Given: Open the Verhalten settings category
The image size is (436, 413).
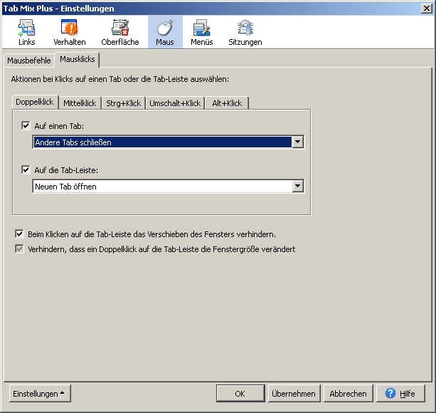Looking at the screenshot, I should pos(70,32).
